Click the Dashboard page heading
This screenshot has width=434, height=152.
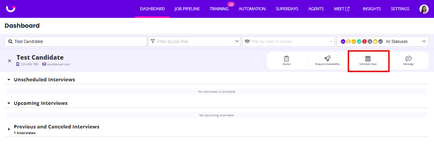(22, 25)
